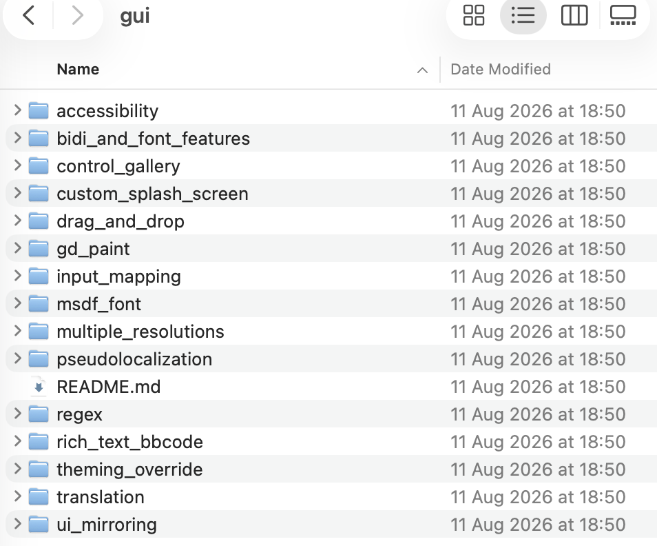The height and width of the screenshot is (546, 657).
Task: Expand the accessibility folder
Action: click(x=18, y=111)
